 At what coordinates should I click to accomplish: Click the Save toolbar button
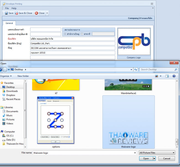pos(9,13)
